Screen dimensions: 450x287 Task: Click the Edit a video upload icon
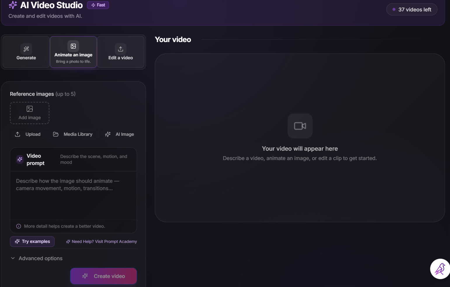pyautogui.click(x=121, y=49)
